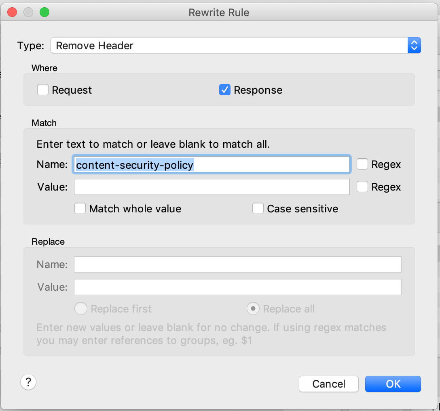
Task: Click the Replace Value text field
Action: [237, 287]
